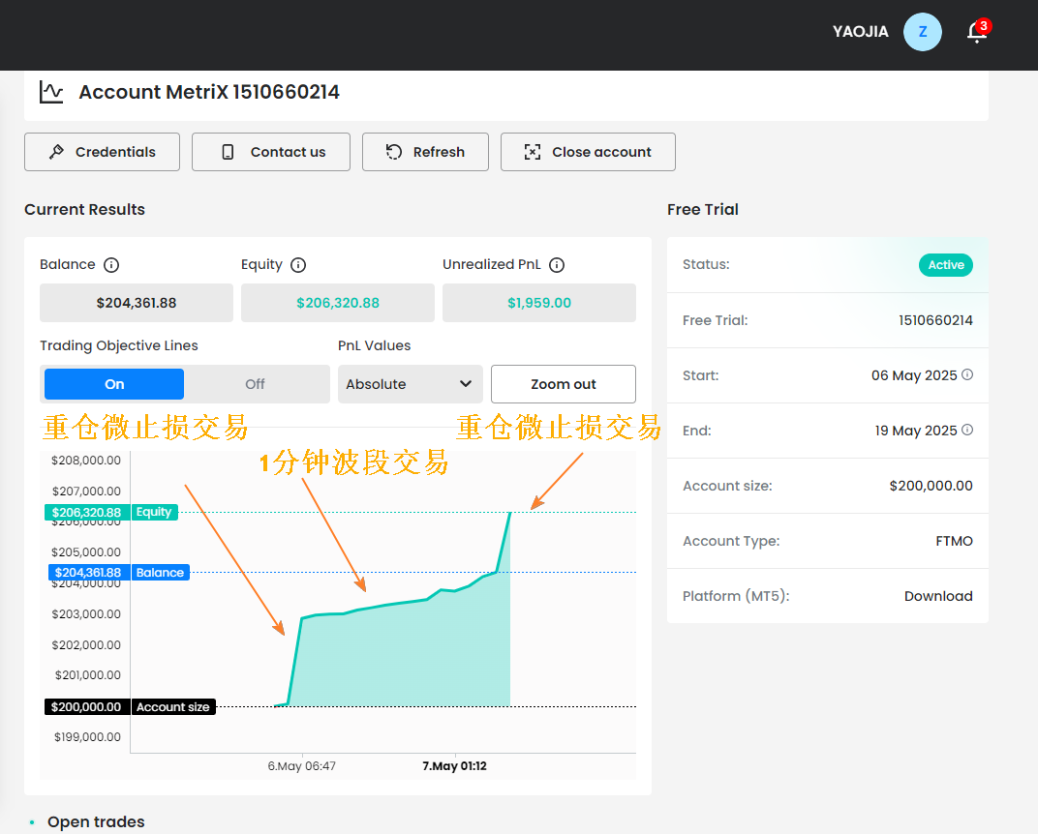Click the Balance chart line label
Viewport: 1038px width, 834px height.
tap(160, 573)
